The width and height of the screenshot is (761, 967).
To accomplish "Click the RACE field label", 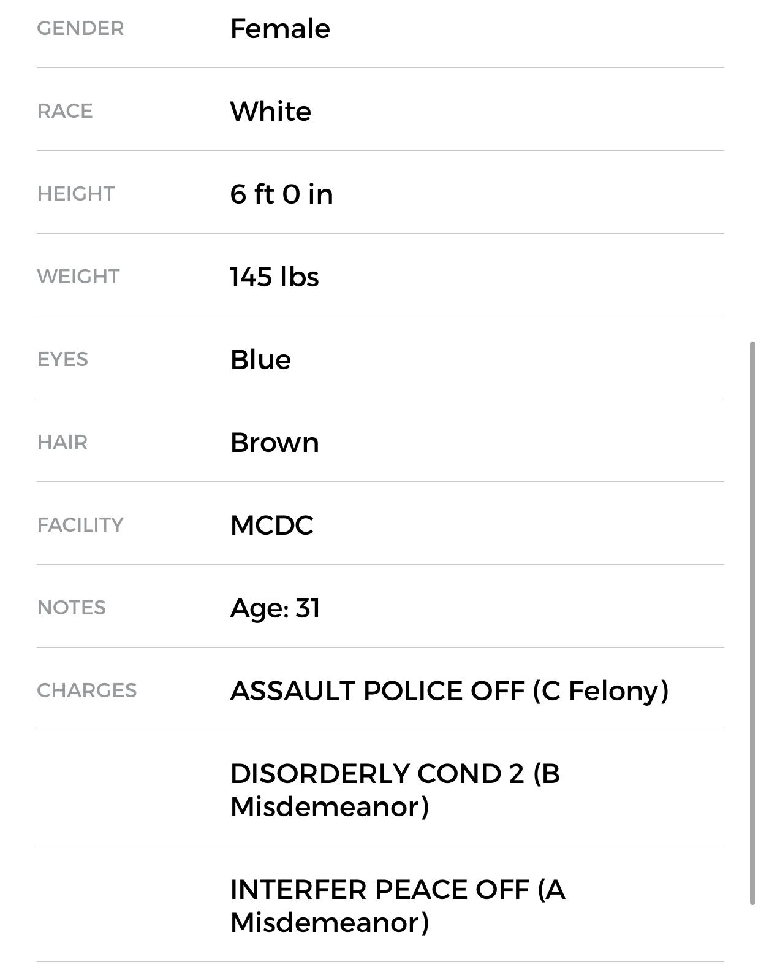I will (64, 111).
